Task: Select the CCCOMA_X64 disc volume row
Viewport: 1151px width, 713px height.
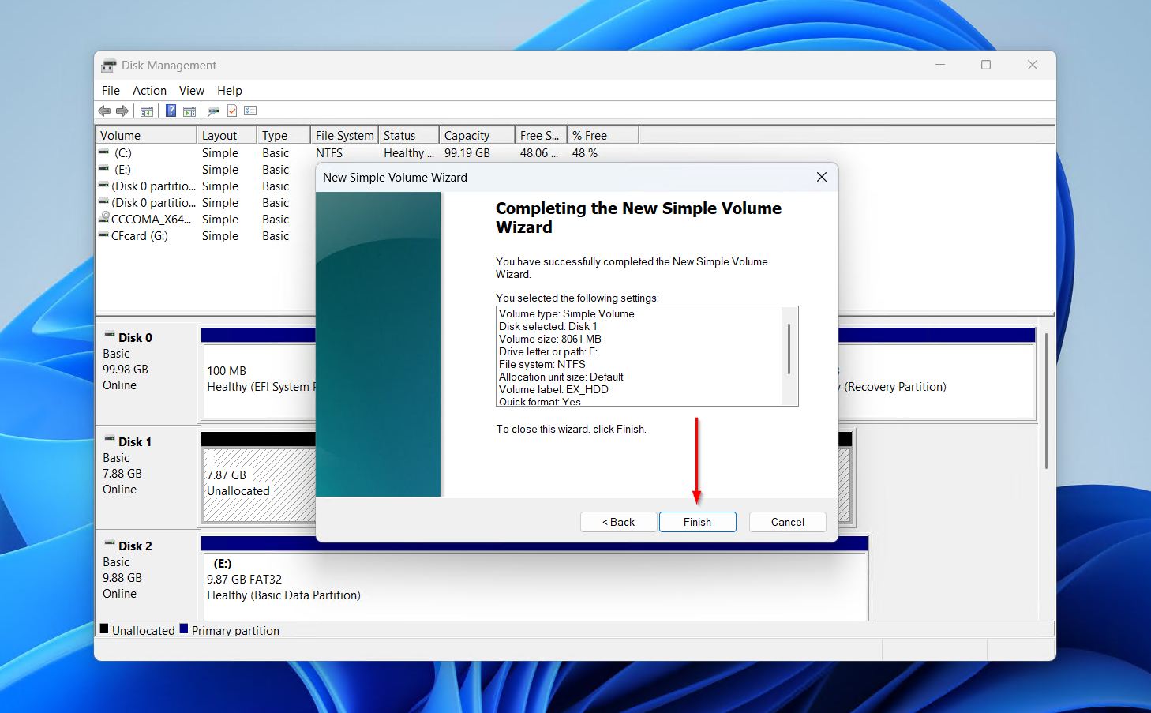Action: (x=150, y=220)
